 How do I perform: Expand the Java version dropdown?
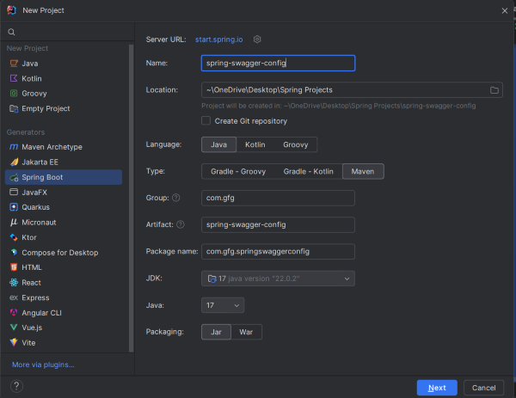(x=223, y=305)
